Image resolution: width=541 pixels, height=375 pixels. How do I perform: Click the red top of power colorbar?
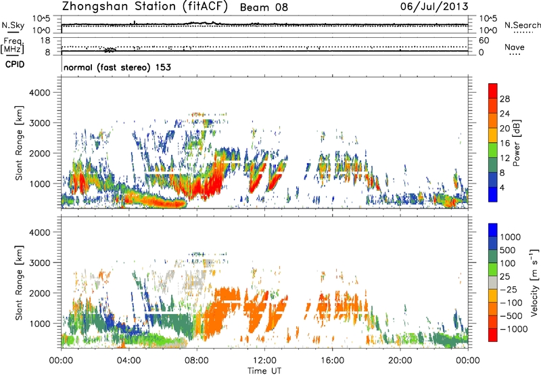point(493,91)
